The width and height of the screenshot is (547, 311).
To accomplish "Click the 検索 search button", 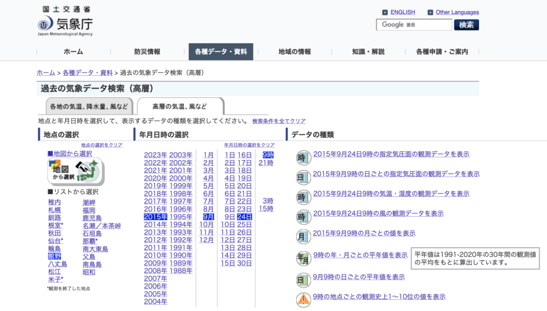I will pos(466,25).
